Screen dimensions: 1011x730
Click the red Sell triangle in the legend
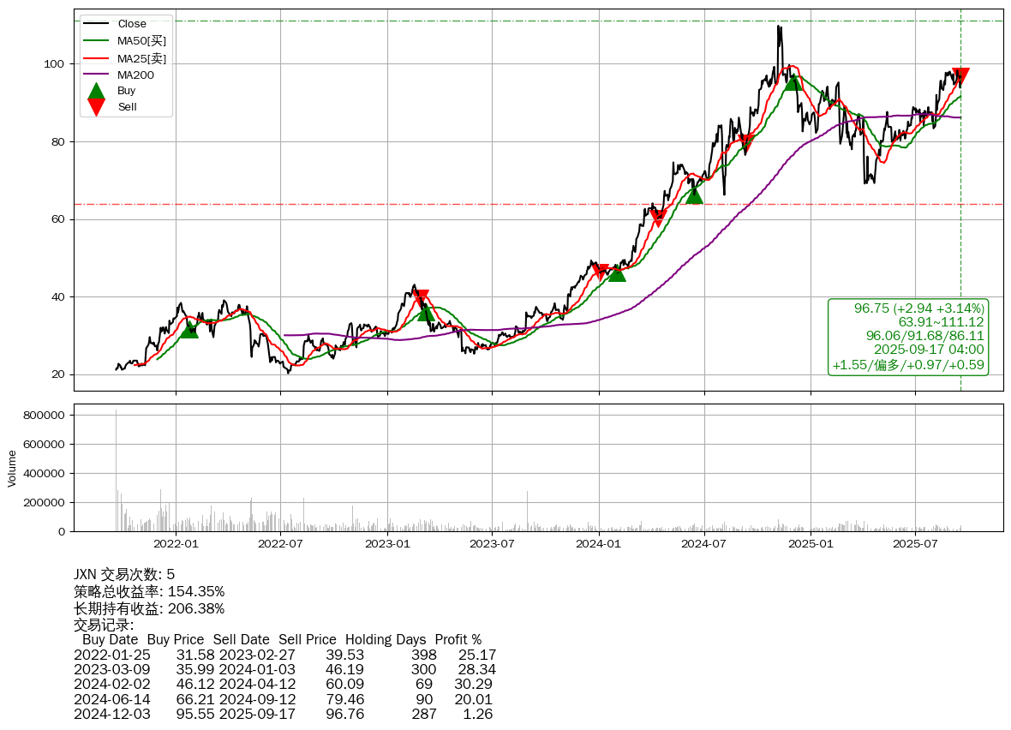(x=97, y=107)
